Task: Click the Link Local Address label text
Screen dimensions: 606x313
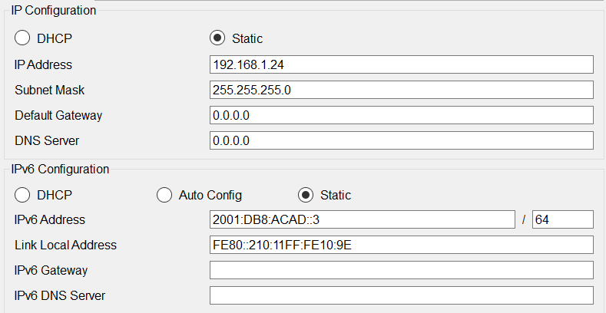Action: pos(65,245)
